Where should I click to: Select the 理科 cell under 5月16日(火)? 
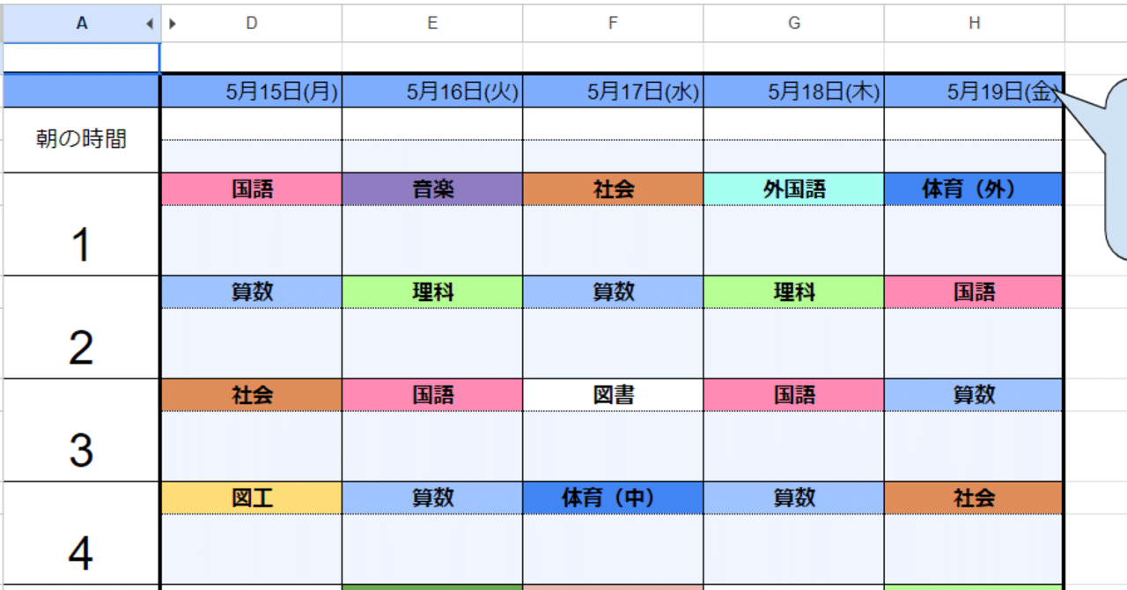[x=432, y=291]
